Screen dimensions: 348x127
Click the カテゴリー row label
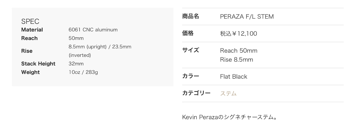196,93
